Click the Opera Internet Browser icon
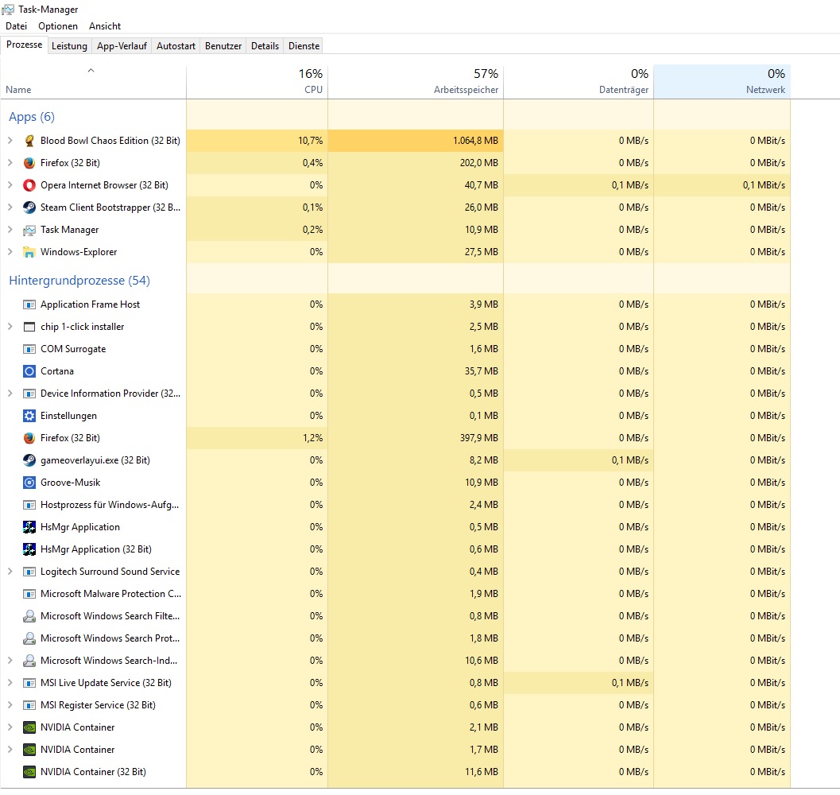 (x=29, y=185)
